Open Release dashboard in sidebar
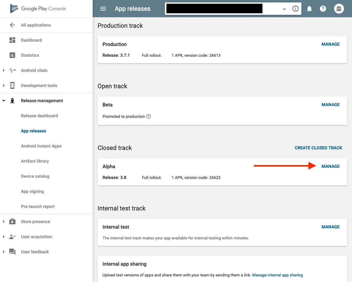The width and height of the screenshot is (352, 282). pyautogui.click(x=39, y=116)
